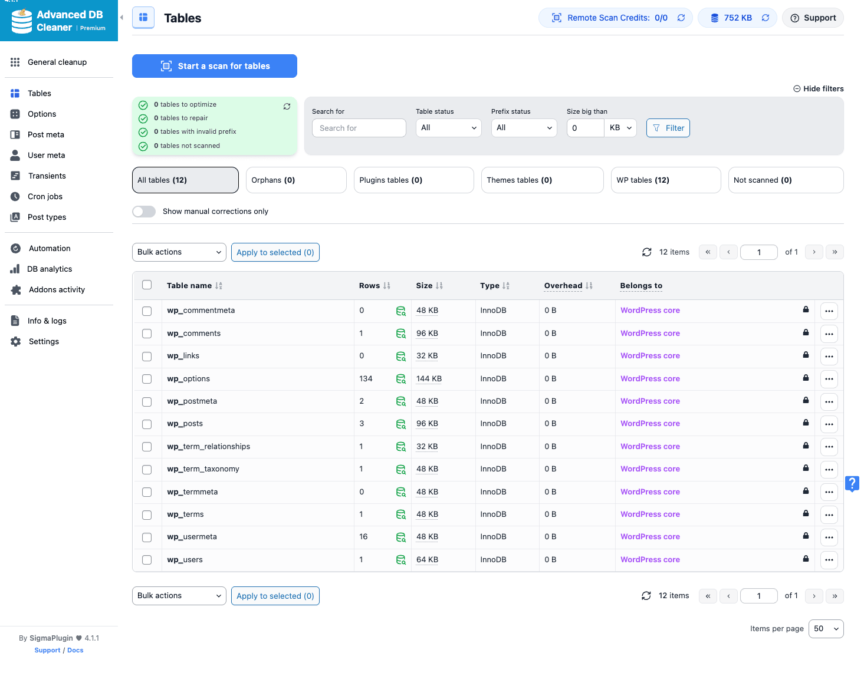
Task: Switch to WP tables (12) tab
Action: click(666, 180)
